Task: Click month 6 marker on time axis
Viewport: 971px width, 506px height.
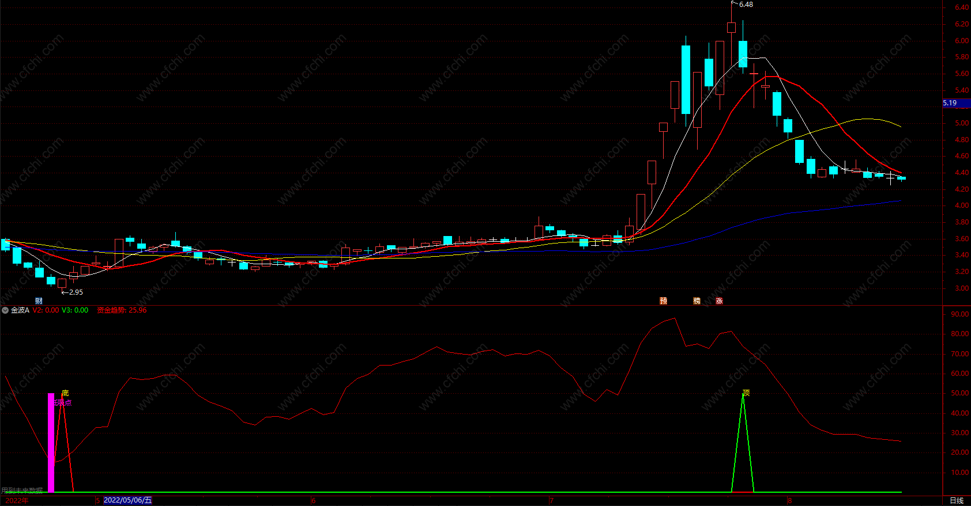Action: [x=314, y=501]
